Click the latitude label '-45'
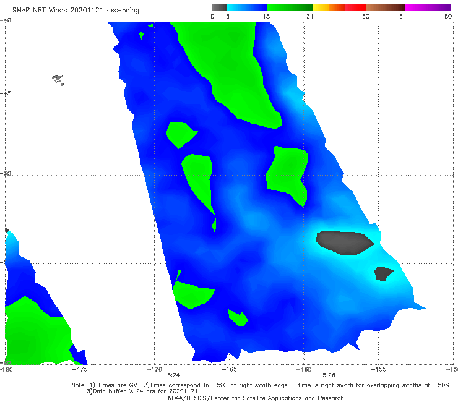The height and width of the screenshot is (402, 458). pos(6,93)
